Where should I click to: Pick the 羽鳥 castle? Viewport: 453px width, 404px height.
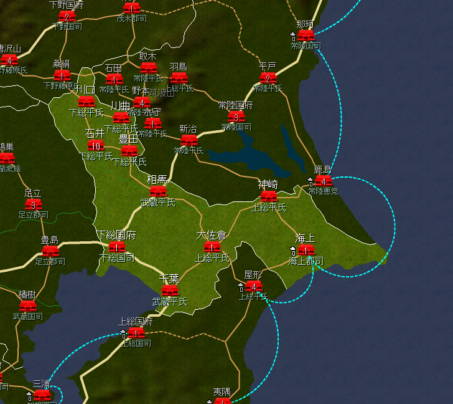pos(179,79)
